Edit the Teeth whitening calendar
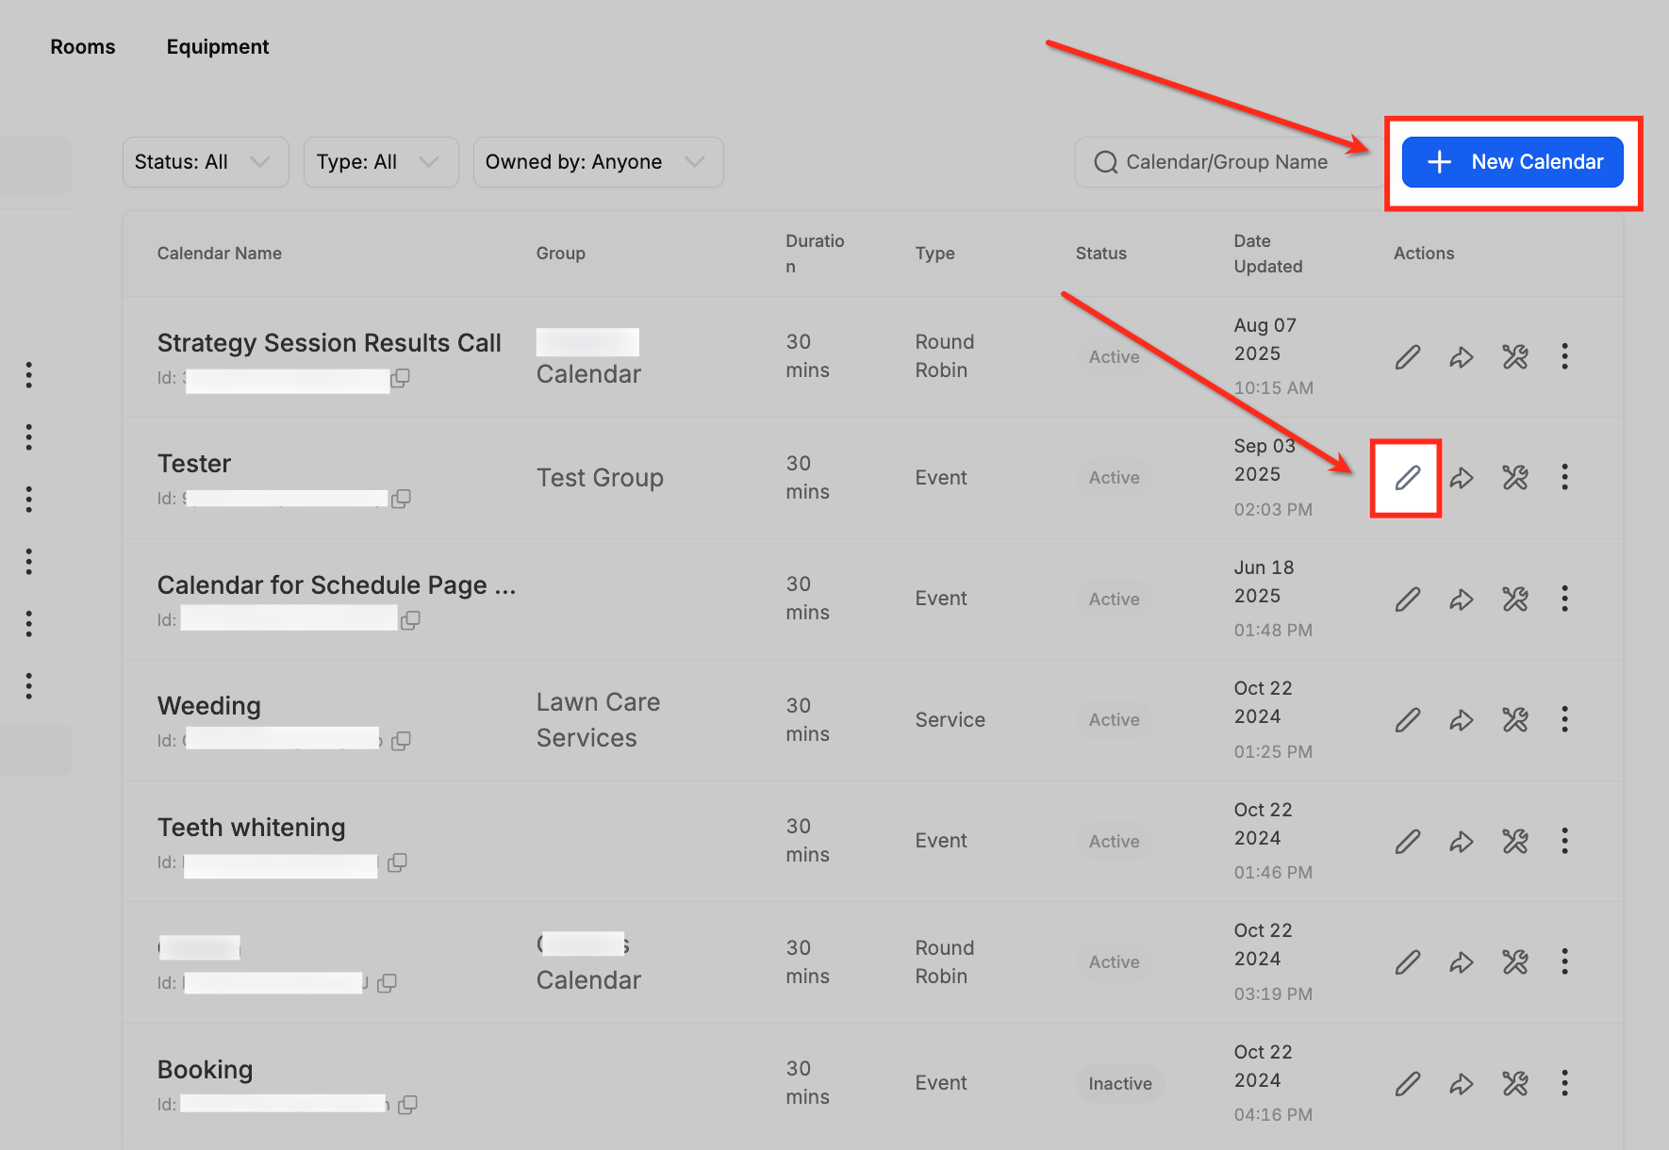This screenshot has height=1150, width=1669. pyautogui.click(x=1408, y=842)
